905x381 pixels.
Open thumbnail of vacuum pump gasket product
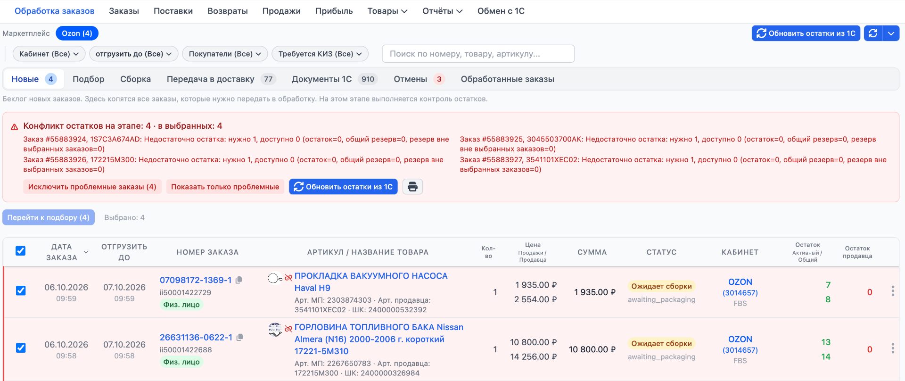(275, 278)
